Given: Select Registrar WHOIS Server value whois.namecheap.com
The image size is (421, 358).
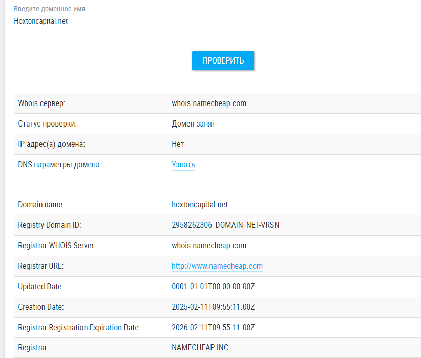Looking at the screenshot, I should pos(209,246).
